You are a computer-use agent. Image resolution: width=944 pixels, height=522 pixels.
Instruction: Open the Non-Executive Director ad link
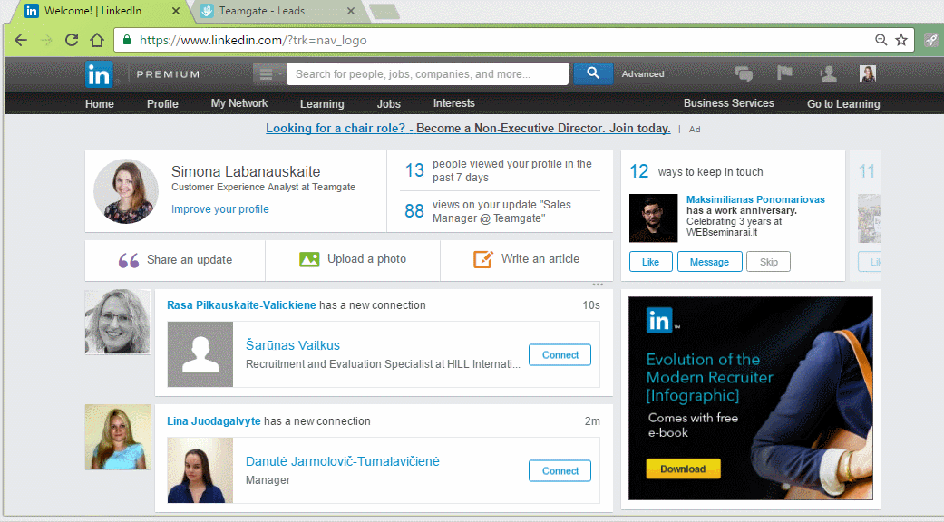[x=468, y=128]
